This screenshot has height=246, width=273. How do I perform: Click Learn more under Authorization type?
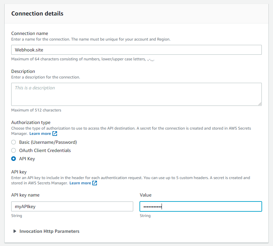pos(40,134)
